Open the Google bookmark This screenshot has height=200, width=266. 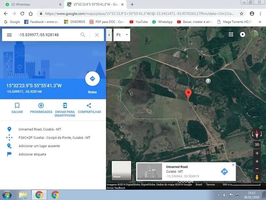[x=12, y=22]
